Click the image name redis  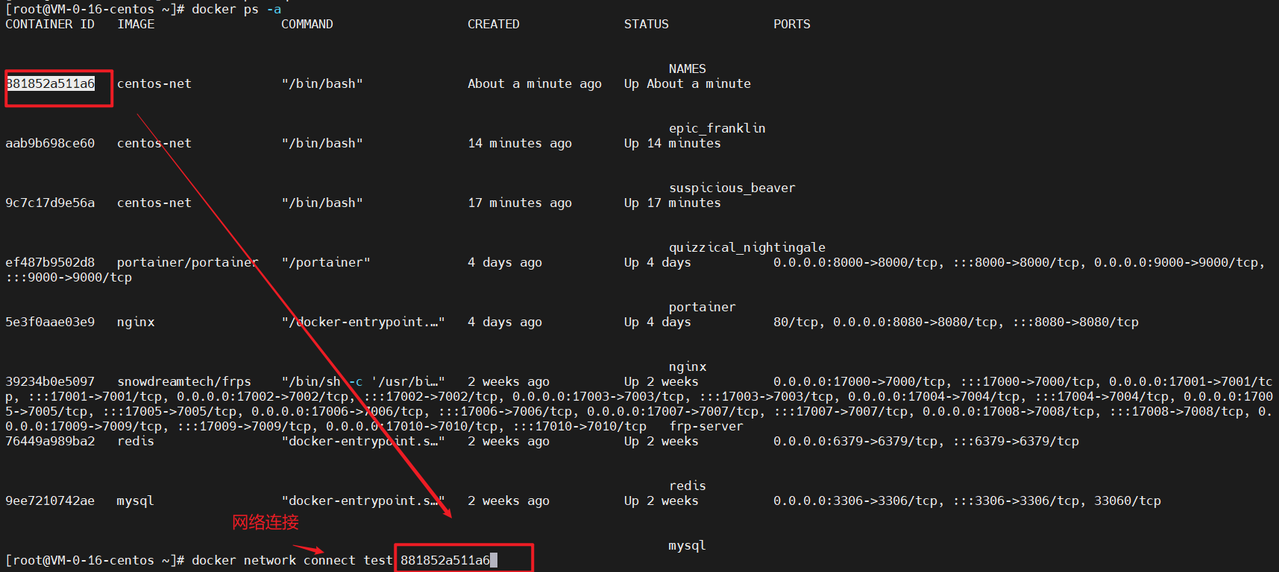tap(136, 441)
